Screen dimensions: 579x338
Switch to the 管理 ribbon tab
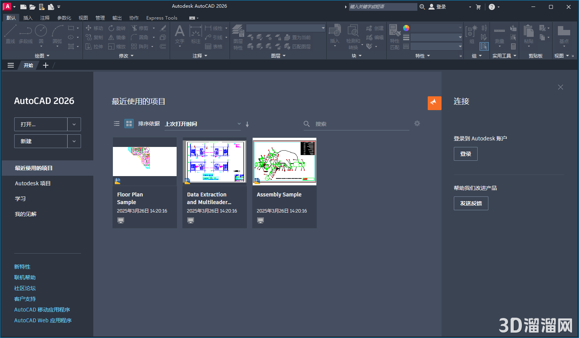coord(100,18)
